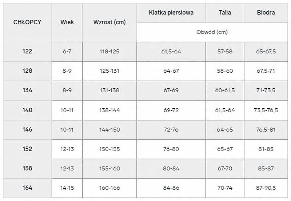Select size 146 row label
291x201 pixels.
(27, 129)
